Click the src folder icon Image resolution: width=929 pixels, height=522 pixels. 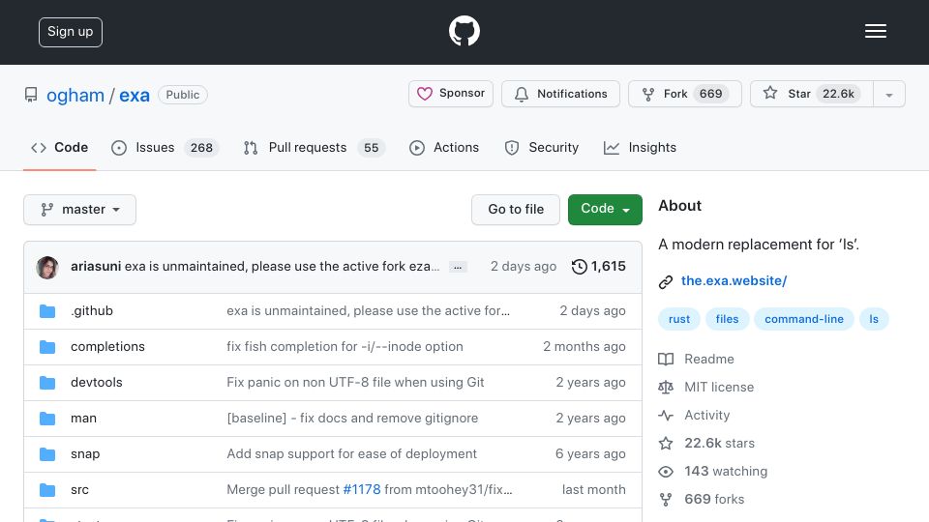(x=47, y=490)
